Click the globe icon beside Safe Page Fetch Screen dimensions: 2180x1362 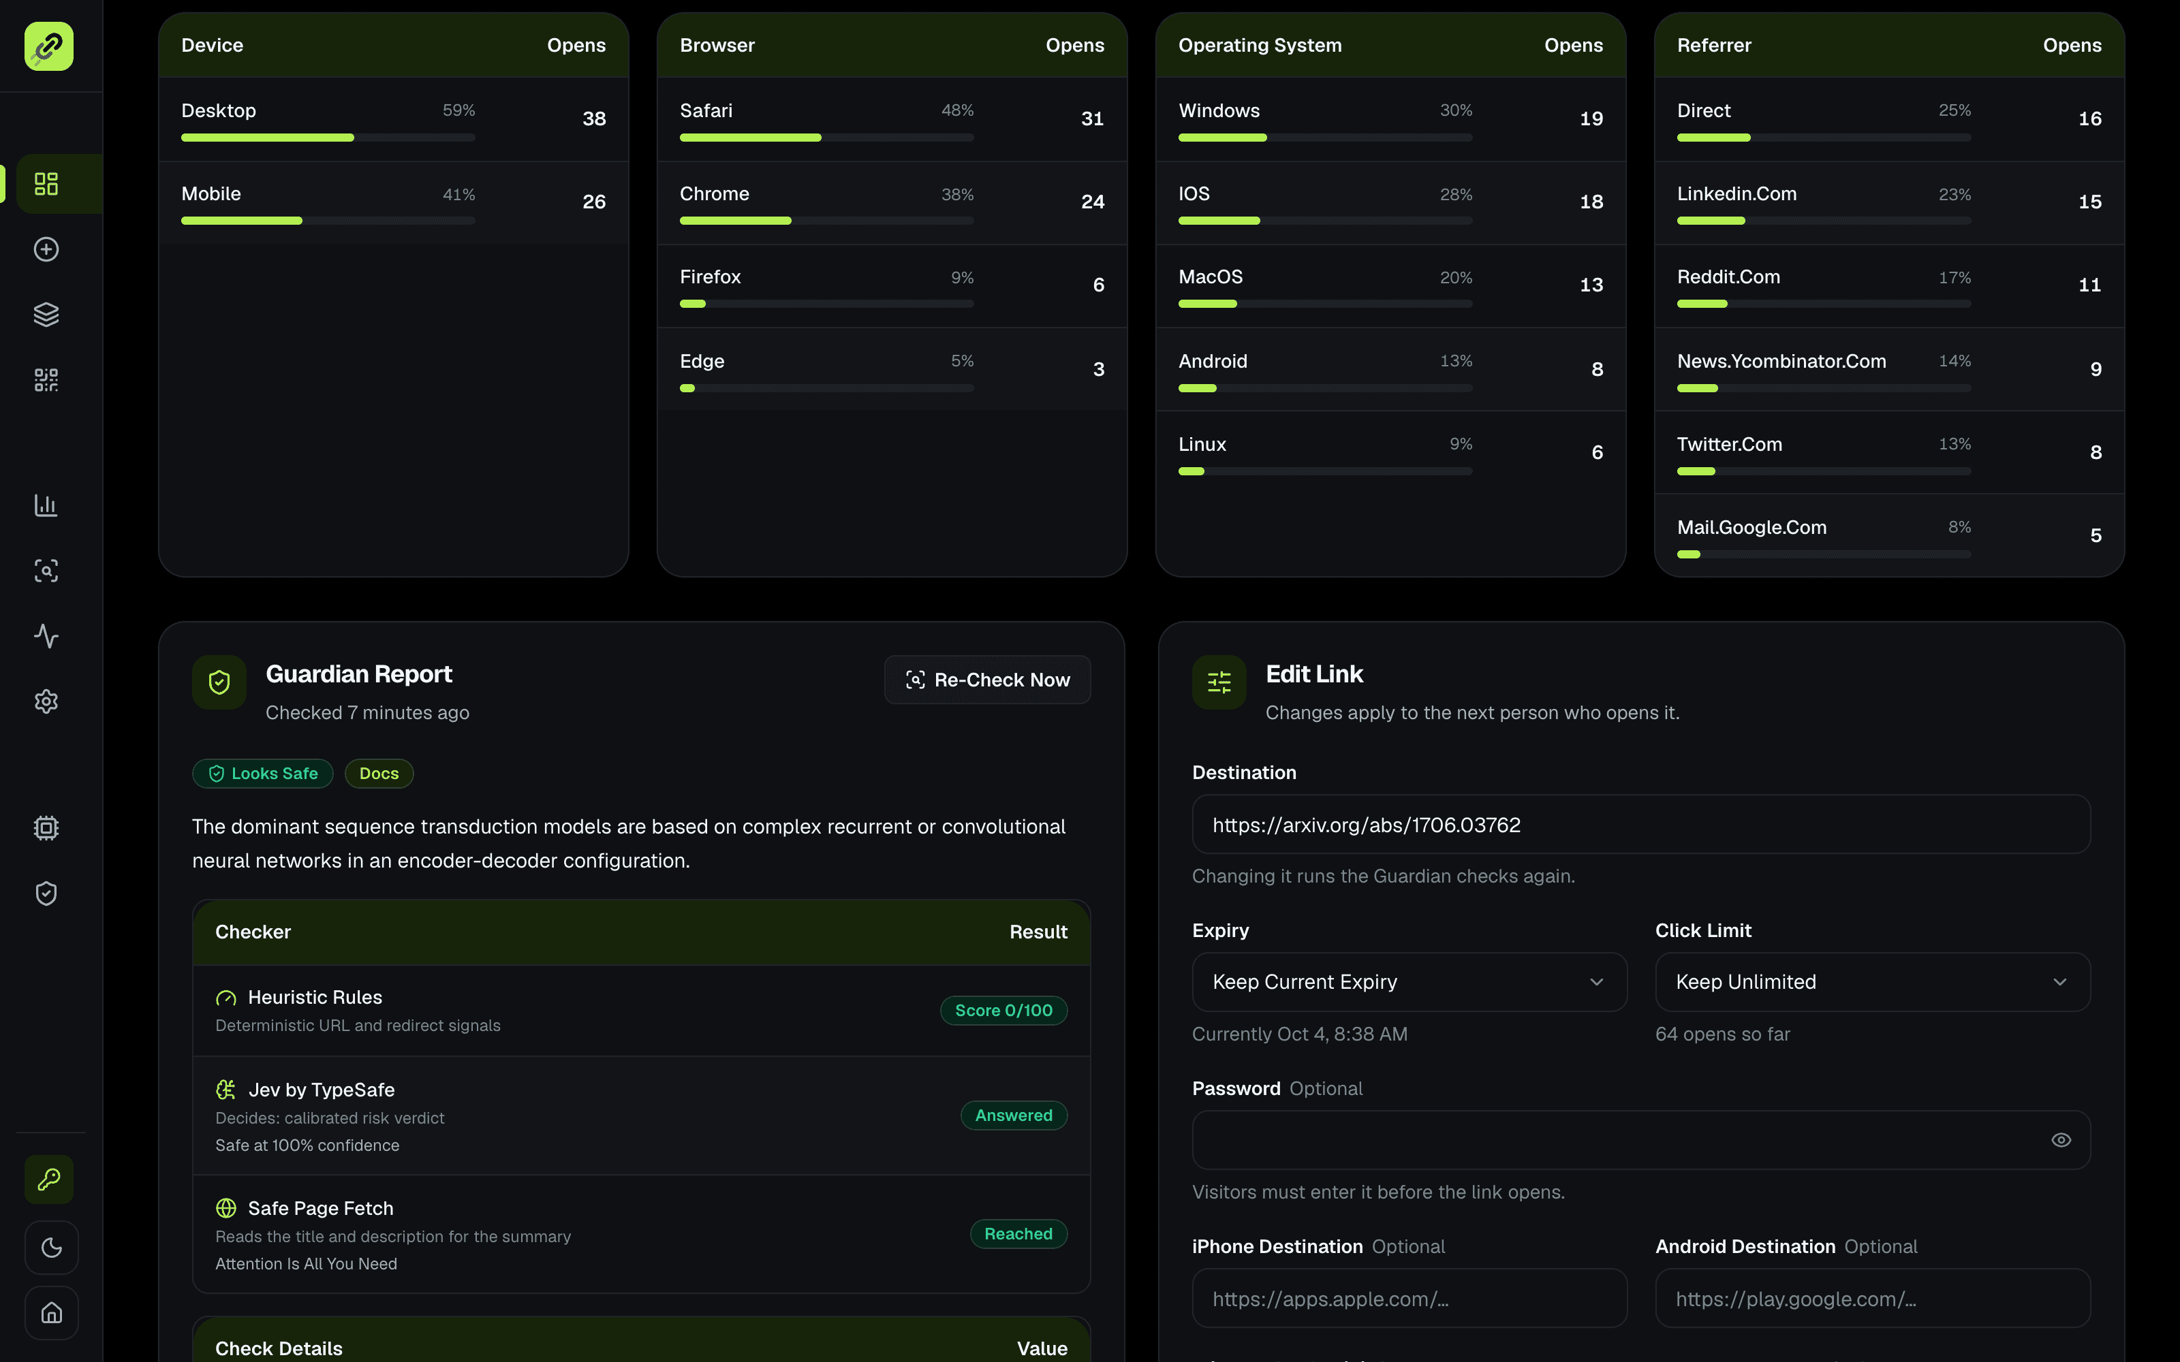tap(226, 1208)
